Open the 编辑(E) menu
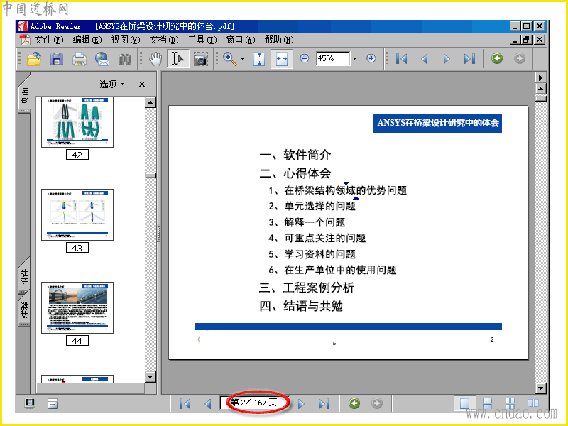This screenshot has width=568, height=426. point(87,40)
